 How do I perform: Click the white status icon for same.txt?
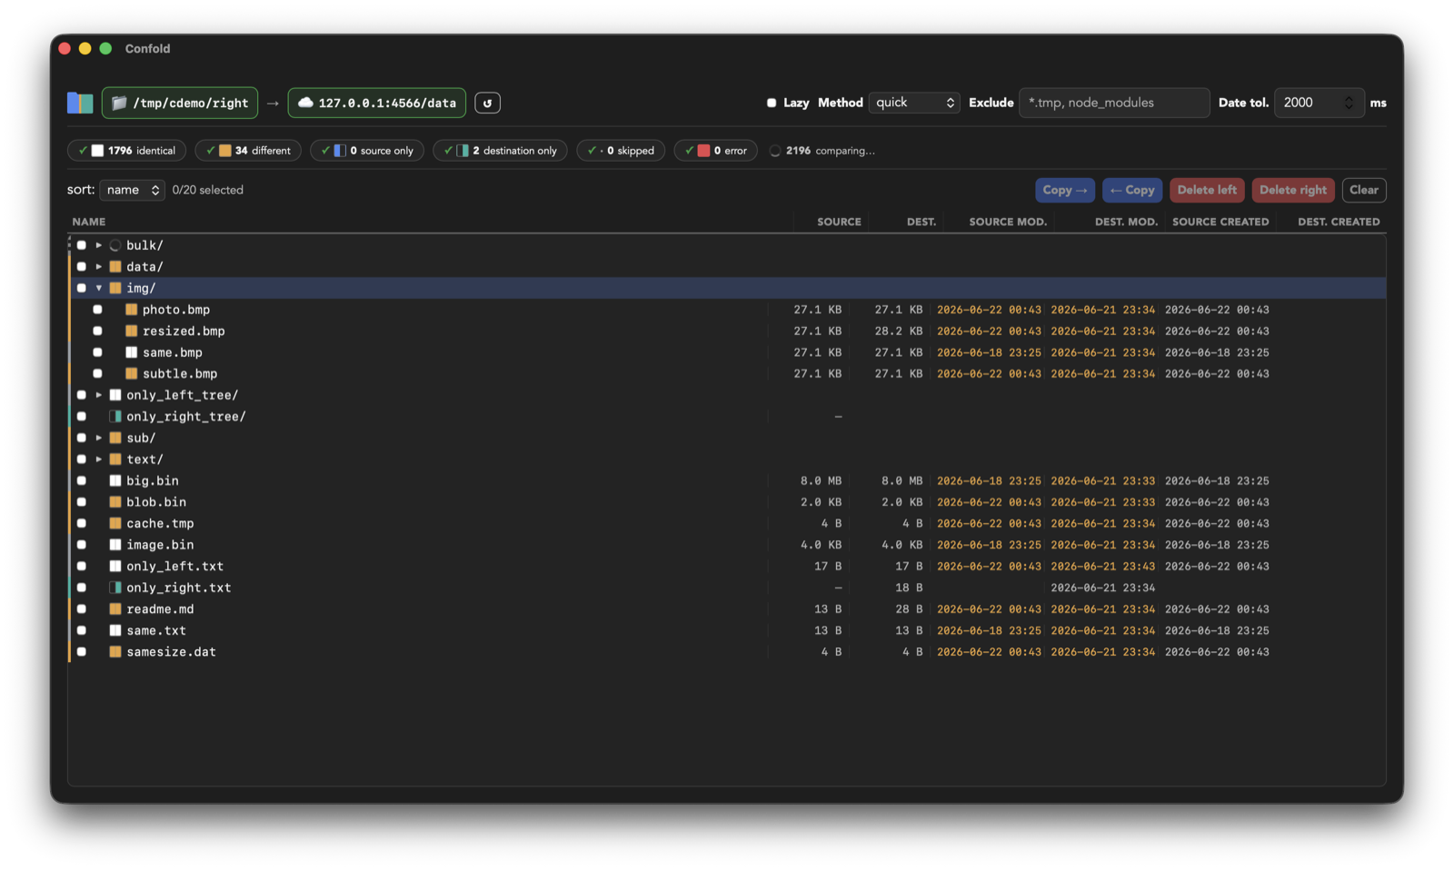pyautogui.click(x=115, y=630)
